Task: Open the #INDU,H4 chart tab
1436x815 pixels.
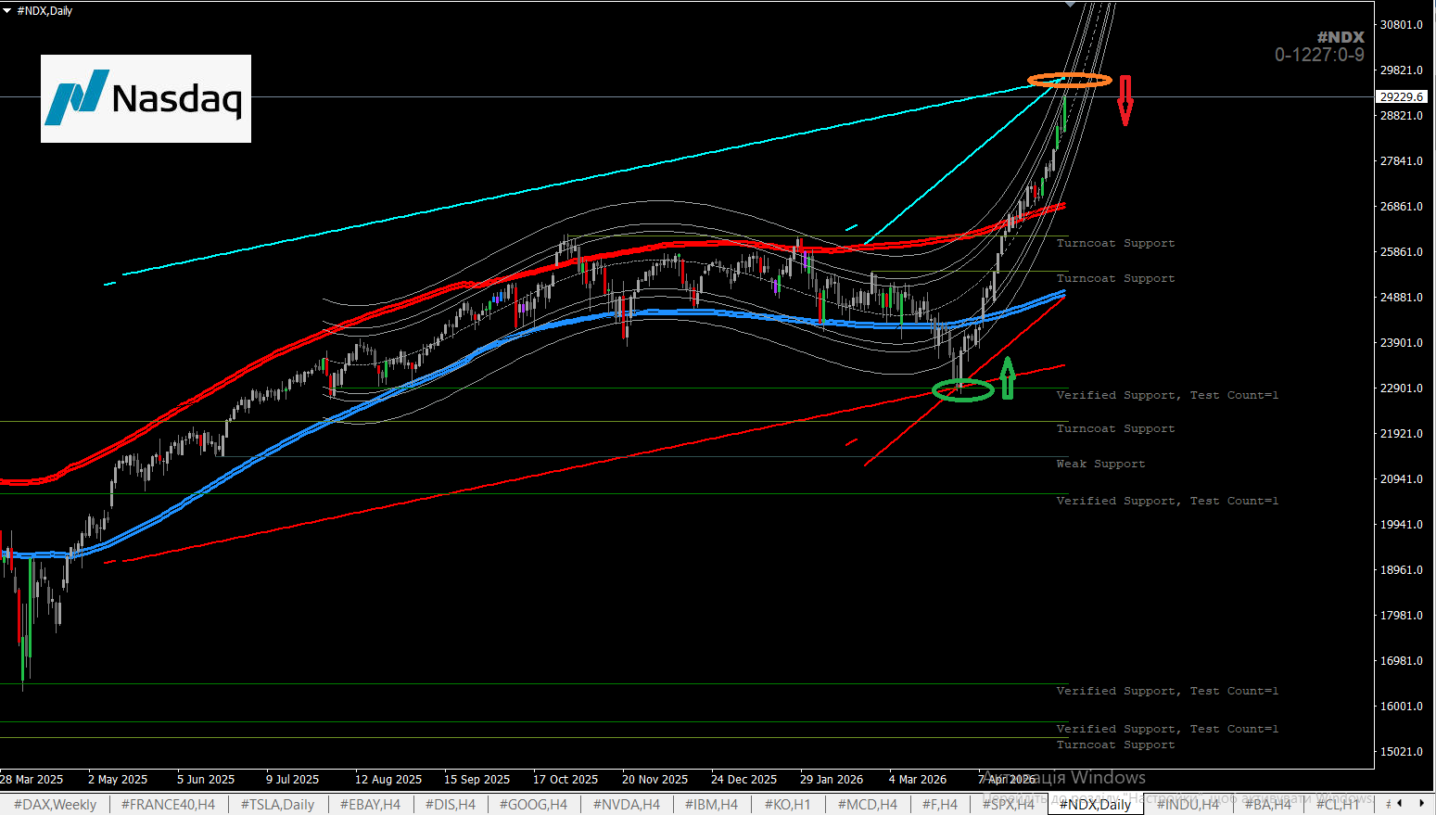Action: (1188, 804)
